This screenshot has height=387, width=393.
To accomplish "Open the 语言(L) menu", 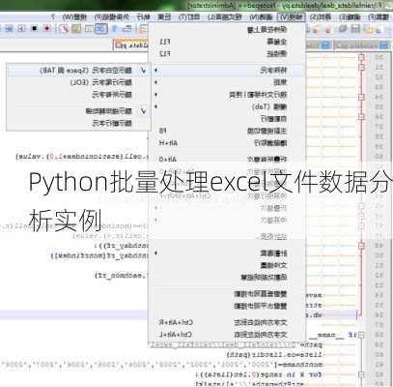I will (225, 16).
